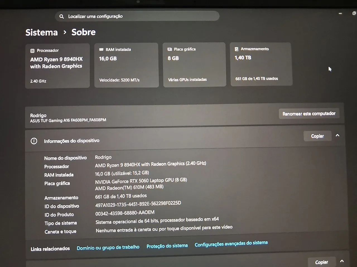The width and height of the screenshot is (357, 267).
Task: Open 'Domínio ou grupo de trabalho' link
Action: pyautogui.click(x=108, y=247)
